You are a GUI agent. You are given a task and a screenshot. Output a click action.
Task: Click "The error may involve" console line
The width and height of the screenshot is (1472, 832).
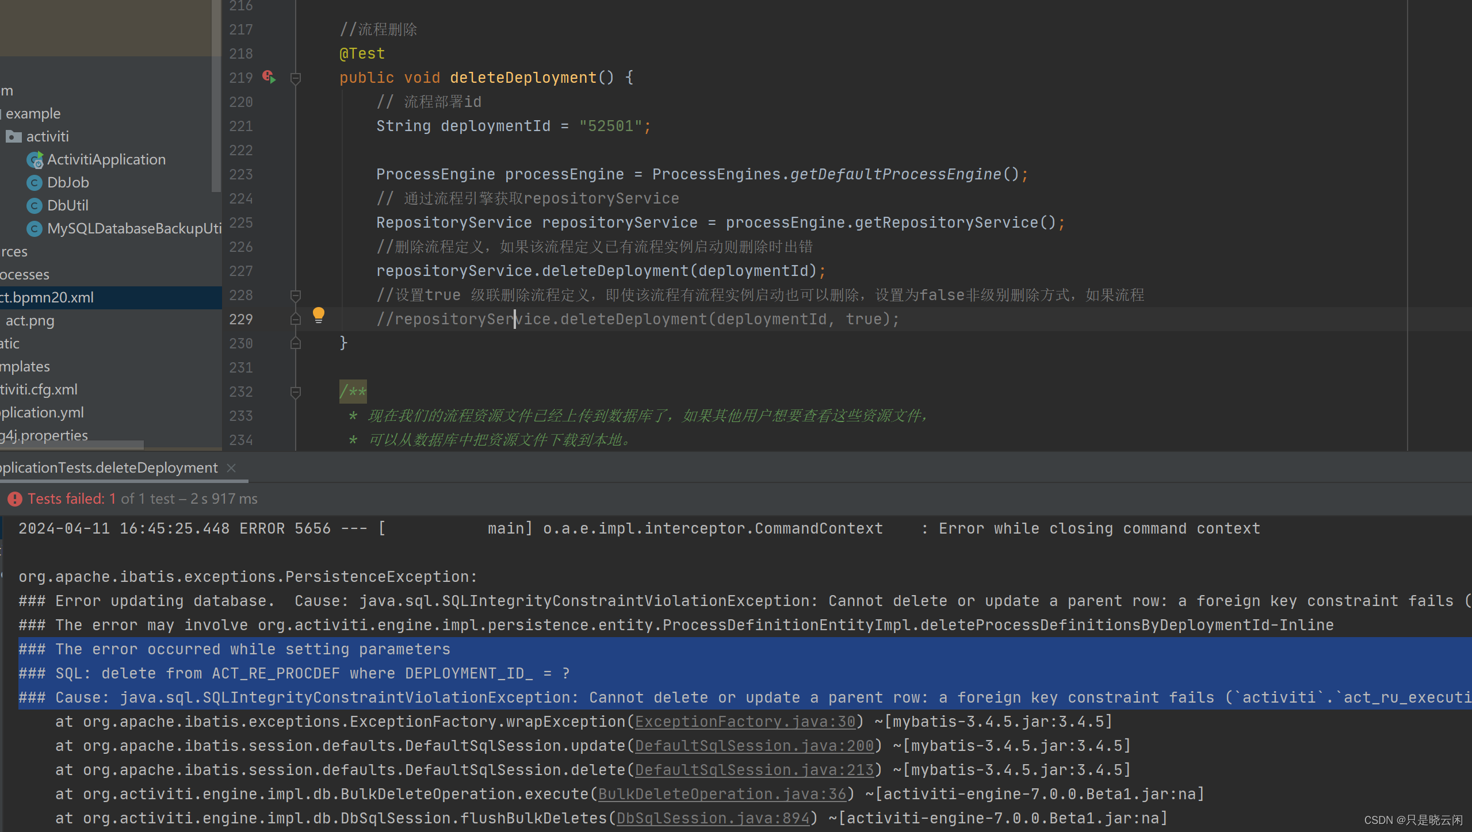[676, 625]
